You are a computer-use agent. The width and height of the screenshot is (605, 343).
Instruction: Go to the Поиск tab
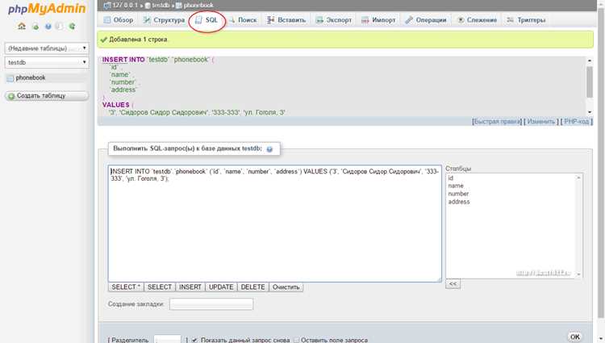tap(243, 19)
